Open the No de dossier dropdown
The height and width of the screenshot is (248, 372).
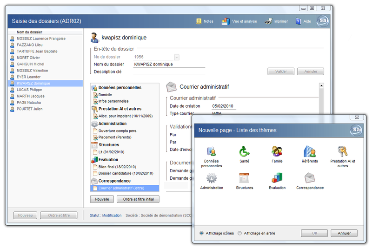pyautogui.click(x=177, y=57)
